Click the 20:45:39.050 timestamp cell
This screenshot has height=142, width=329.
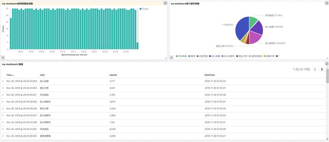coord(22,102)
